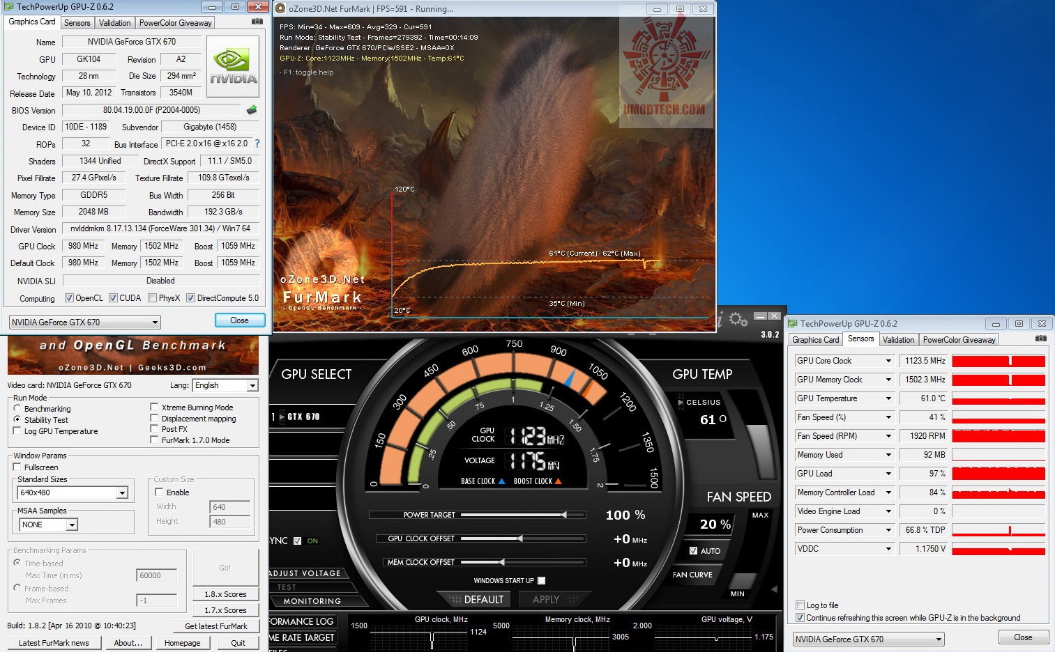Enable Log GPU Temperature checkbox
This screenshot has width=1055, height=652.
(x=17, y=431)
